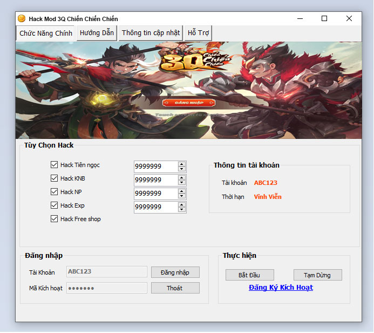Click the Thoát button
Viewport: 374px width, 333px height.
175,288
